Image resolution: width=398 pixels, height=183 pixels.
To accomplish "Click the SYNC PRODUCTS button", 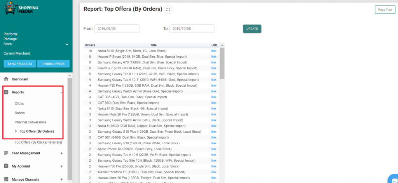I will (20, 64).
